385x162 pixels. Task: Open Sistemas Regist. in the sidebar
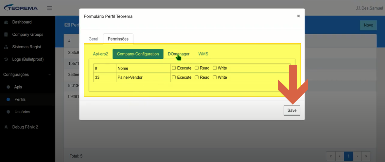pos(27,47)
